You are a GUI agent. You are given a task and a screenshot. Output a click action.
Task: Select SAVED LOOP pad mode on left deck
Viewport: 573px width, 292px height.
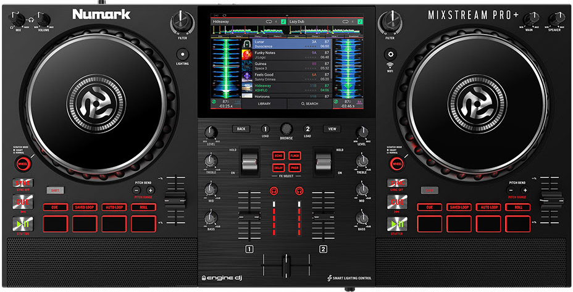click(x=85, y=207)
